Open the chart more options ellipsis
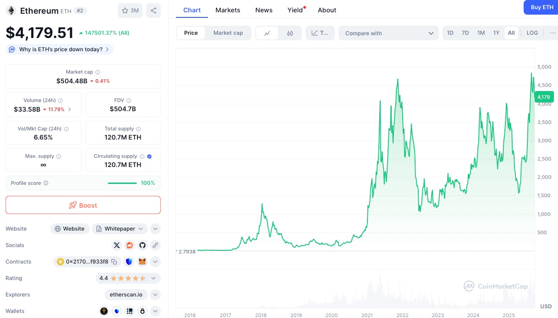The width and height of the screenshot is (558, 318). click(553, 33)
